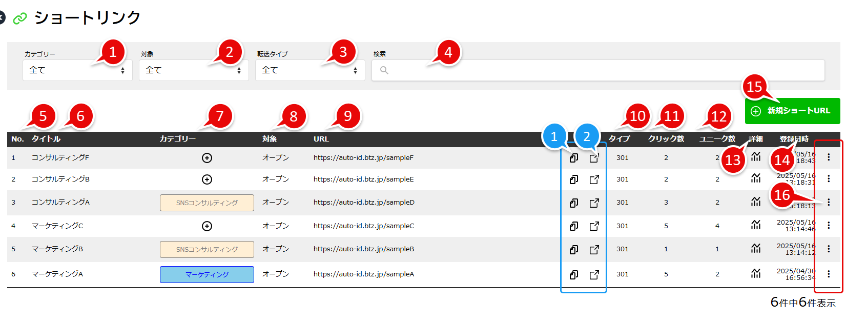
Task: View click stats for コンサルティングB
Action: (x=756, y=178)
